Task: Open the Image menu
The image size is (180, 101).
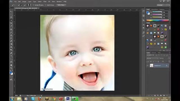Action: click(24, 2)
